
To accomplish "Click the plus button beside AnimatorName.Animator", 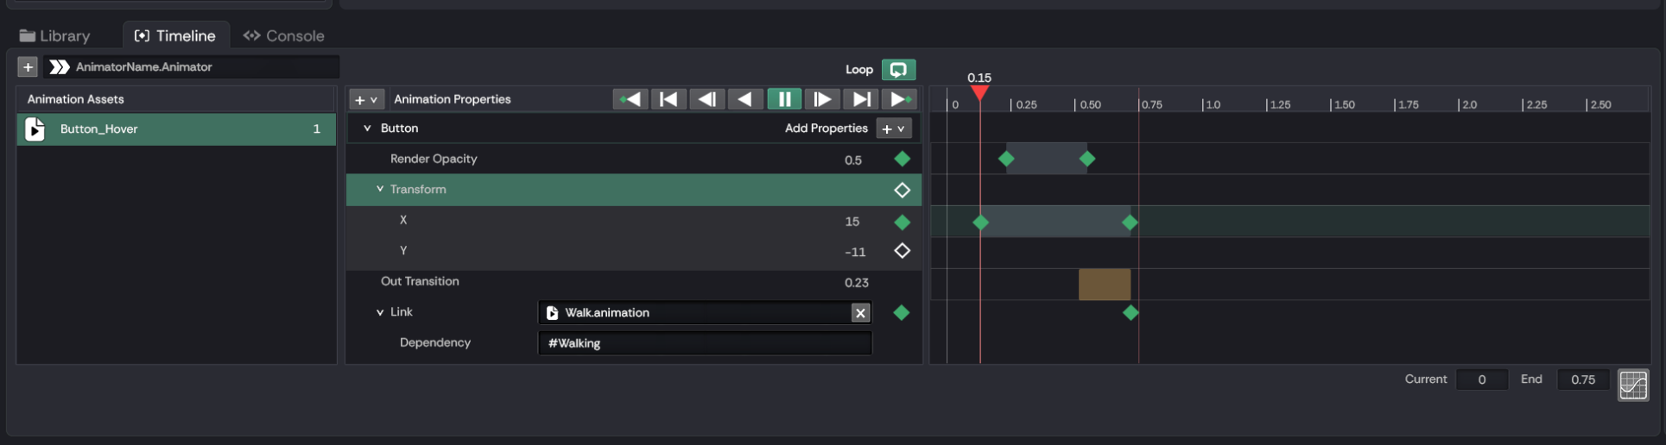I will (28, 66).
